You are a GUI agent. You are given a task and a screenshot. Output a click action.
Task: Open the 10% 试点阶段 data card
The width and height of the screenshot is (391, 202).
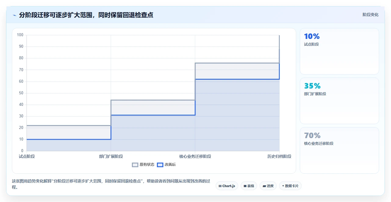339,51
